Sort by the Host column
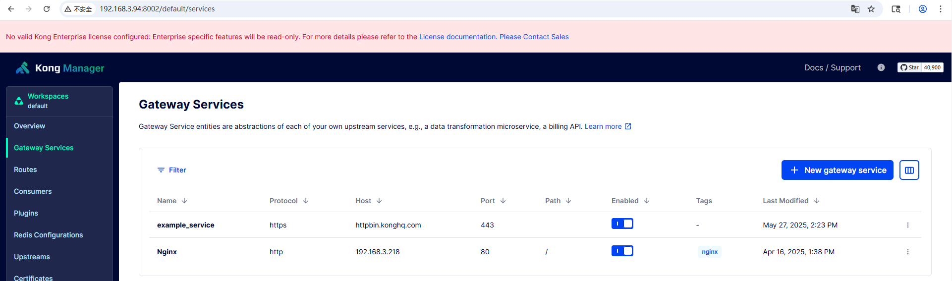Viewport: 952px width, 281px height. click(369, 201)
